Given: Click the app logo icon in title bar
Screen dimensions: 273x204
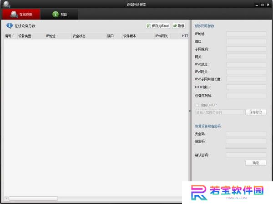Looking at the screenshot, I should click(6, 5).
